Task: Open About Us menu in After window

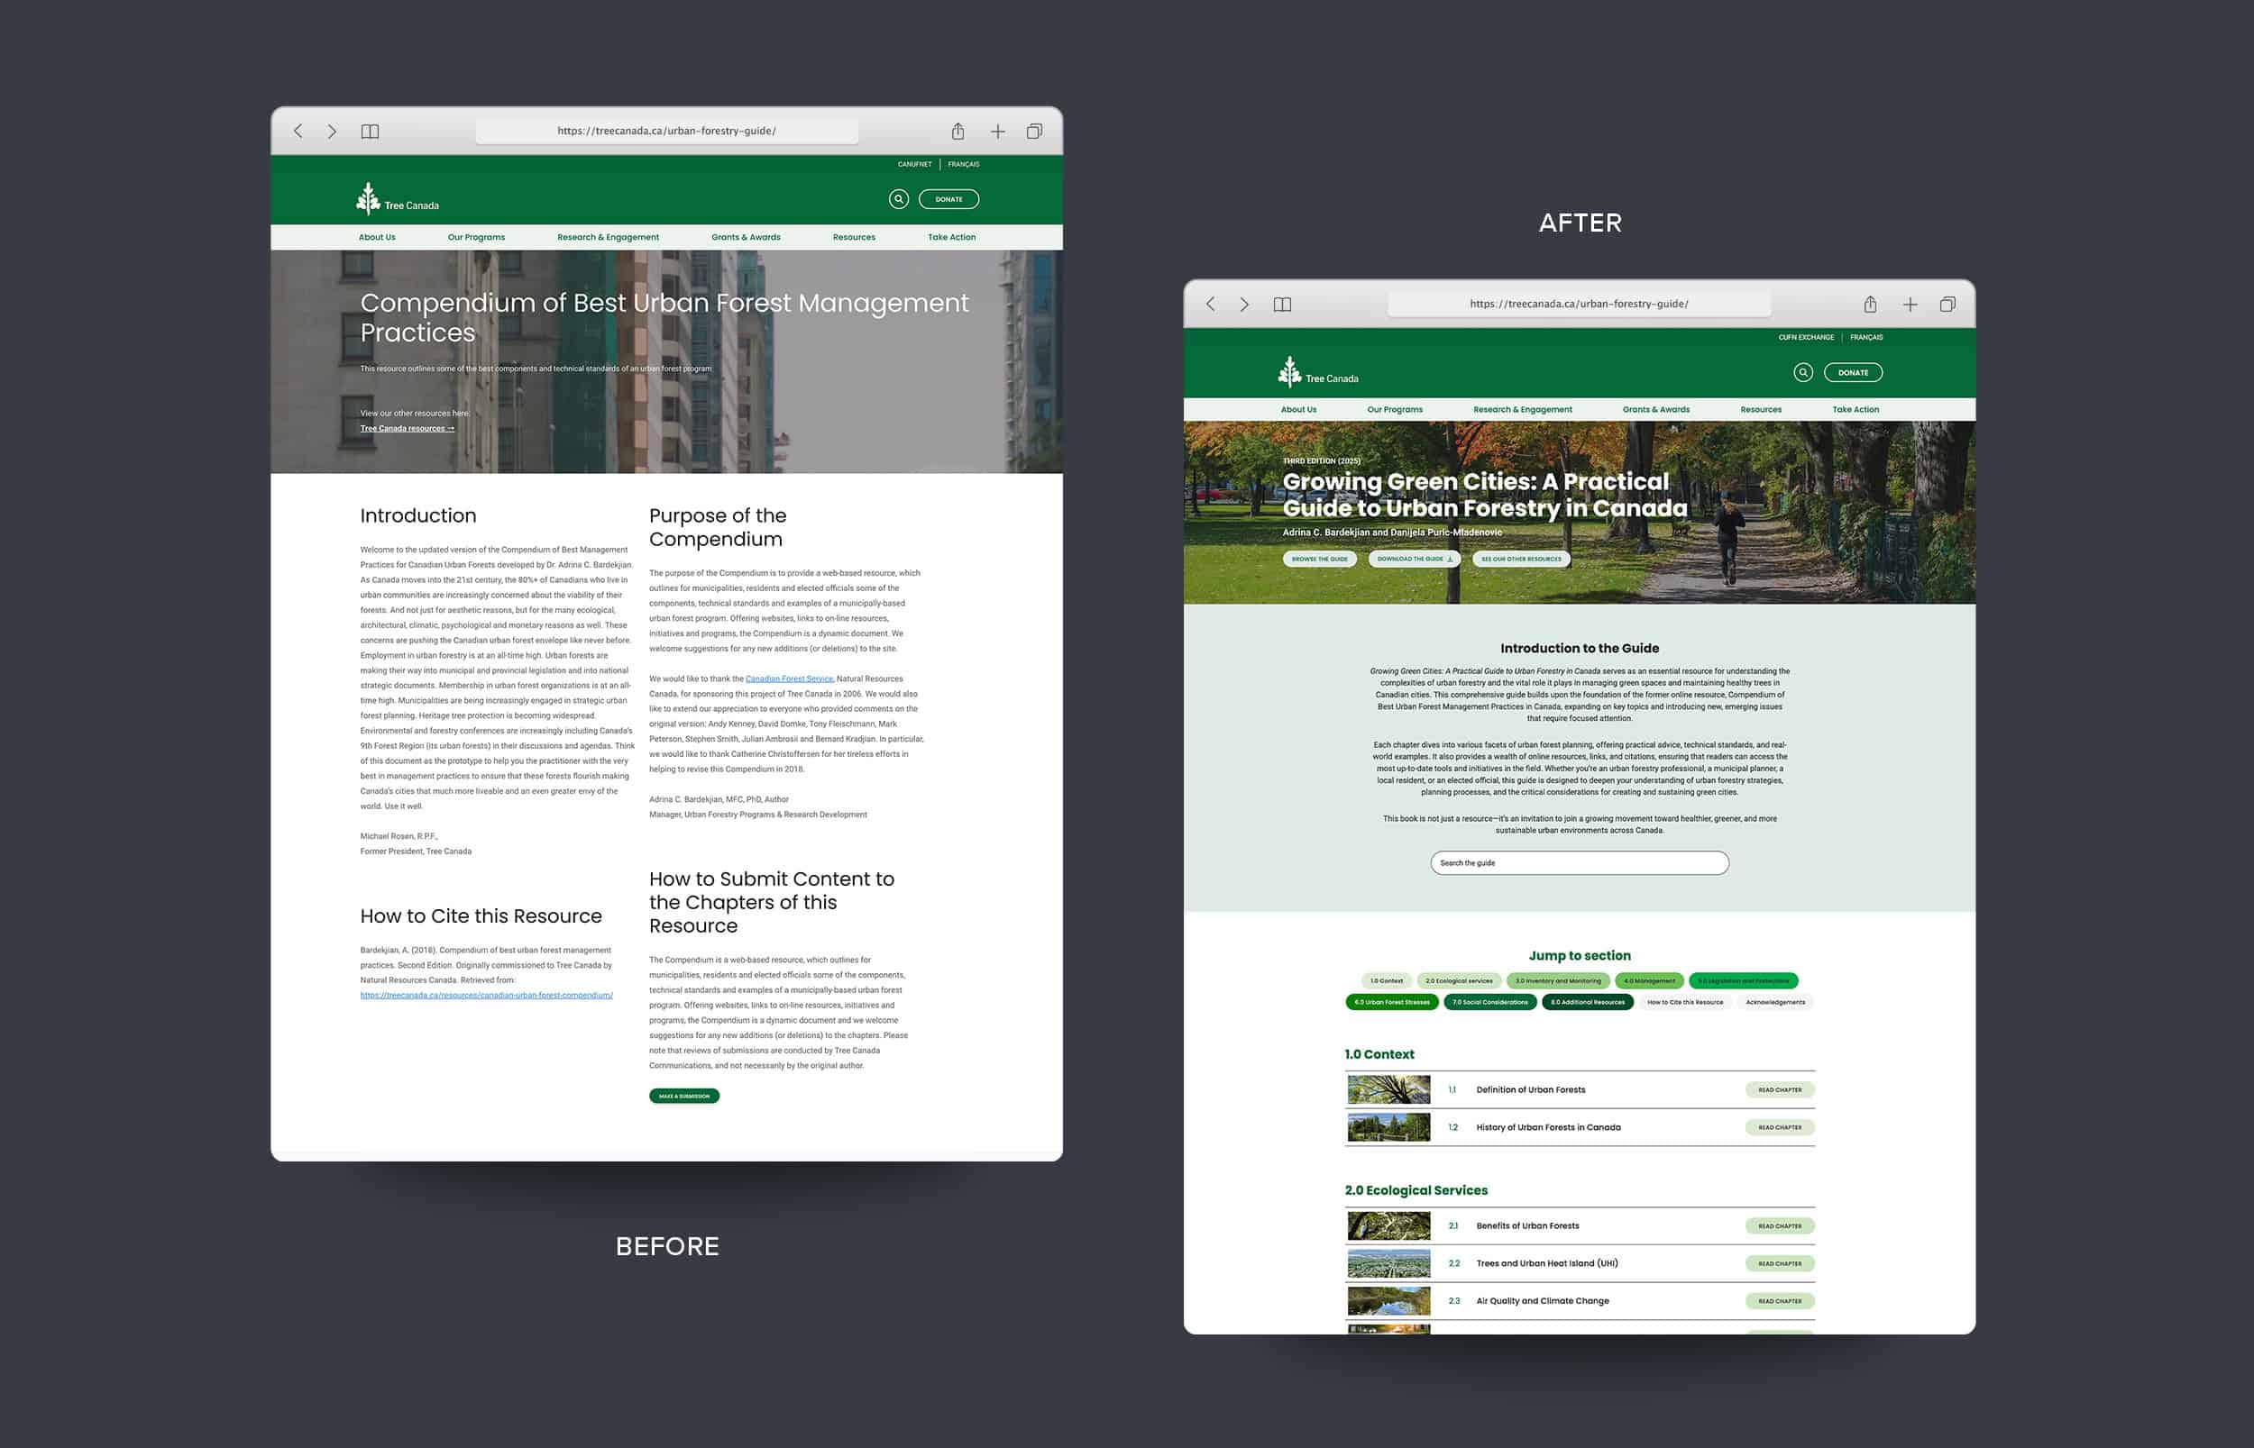Action: [1298, 410]
